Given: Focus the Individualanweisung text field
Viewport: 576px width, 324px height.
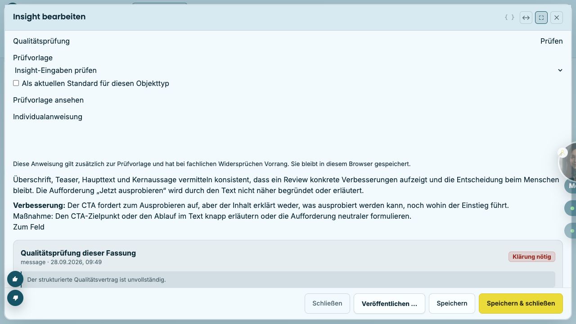Looking at the screenshot, I should 288,139.
